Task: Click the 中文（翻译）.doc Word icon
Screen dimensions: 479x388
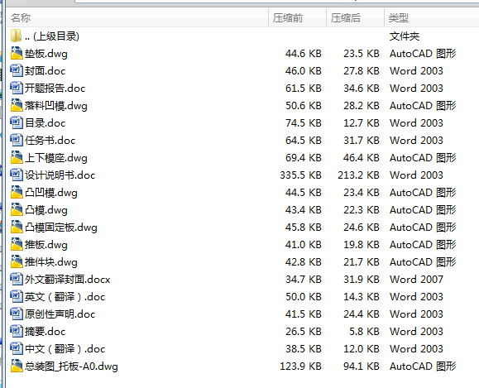Action: tap(17, 348)
